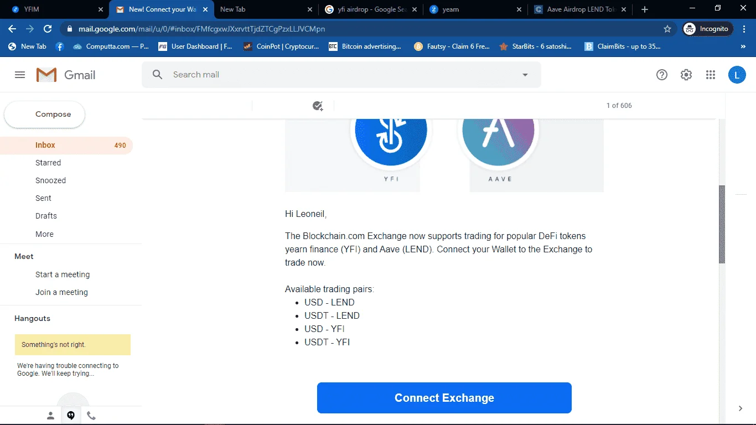This screenshot has width=756, height=425.
Task: Open Hangouts conversations chat icon
Action: coord(71,416)
